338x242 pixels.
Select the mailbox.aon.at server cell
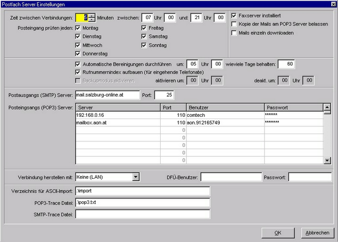(118, 123)
